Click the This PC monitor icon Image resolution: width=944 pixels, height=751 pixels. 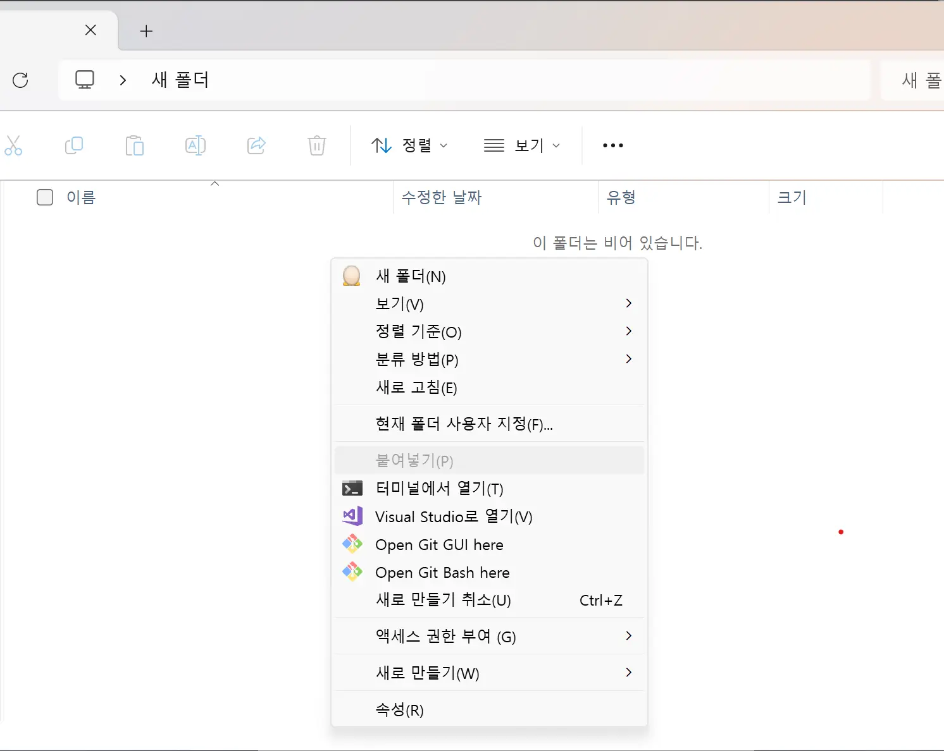85,80
